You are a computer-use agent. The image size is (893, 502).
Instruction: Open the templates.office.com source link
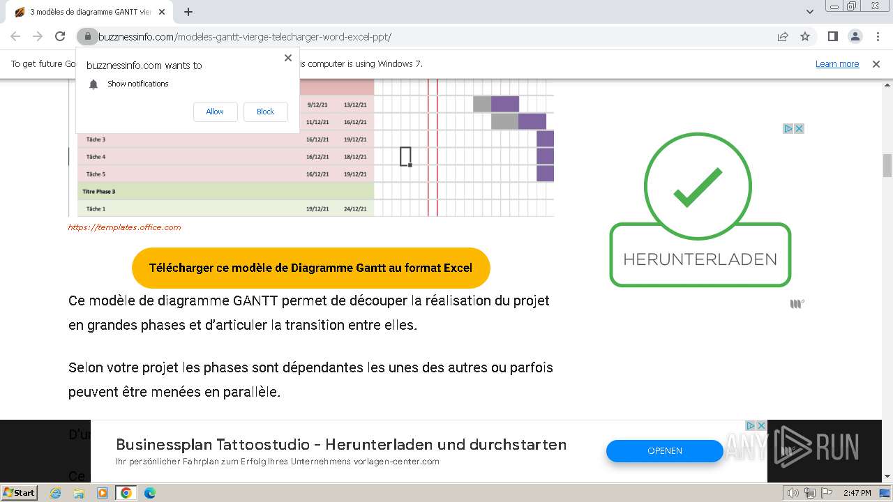[x=124, y=227]
